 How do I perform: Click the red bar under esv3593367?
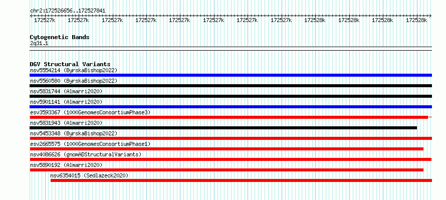231,117
